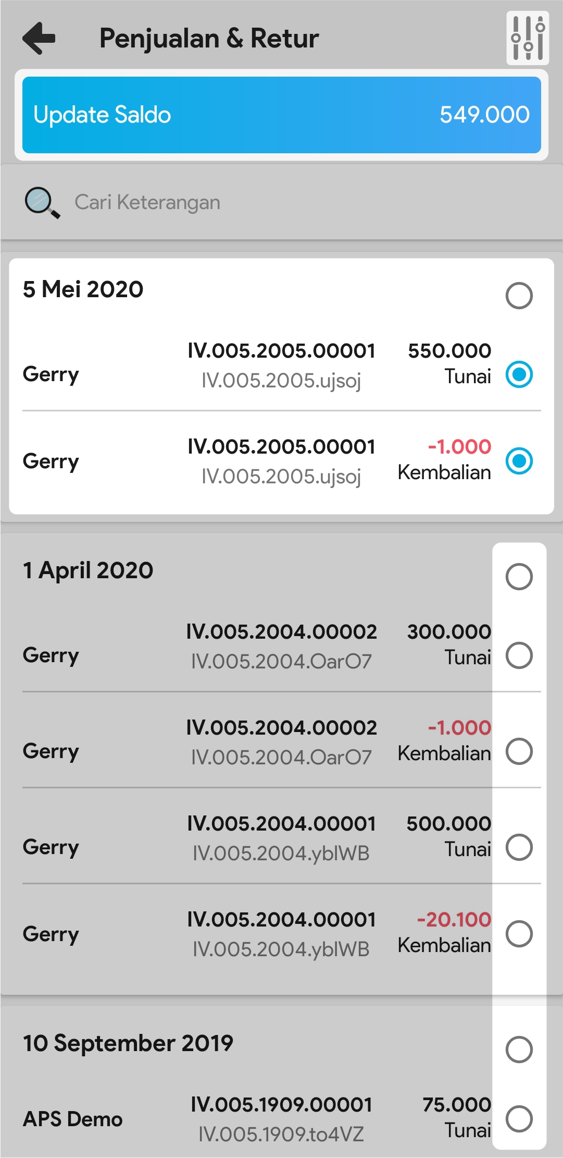Deselect the 550.000 Tunai transaction radio
The height and width of the screenshot is (1158, 563).
(519, 374)
